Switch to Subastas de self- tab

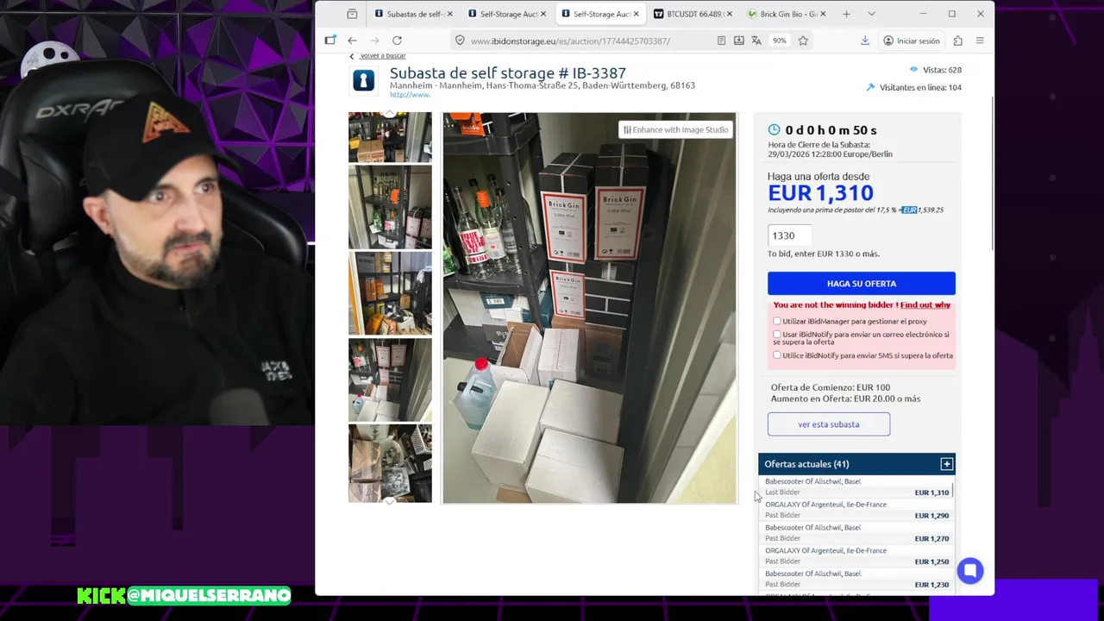pyautogui.click(x=414, y=14)
